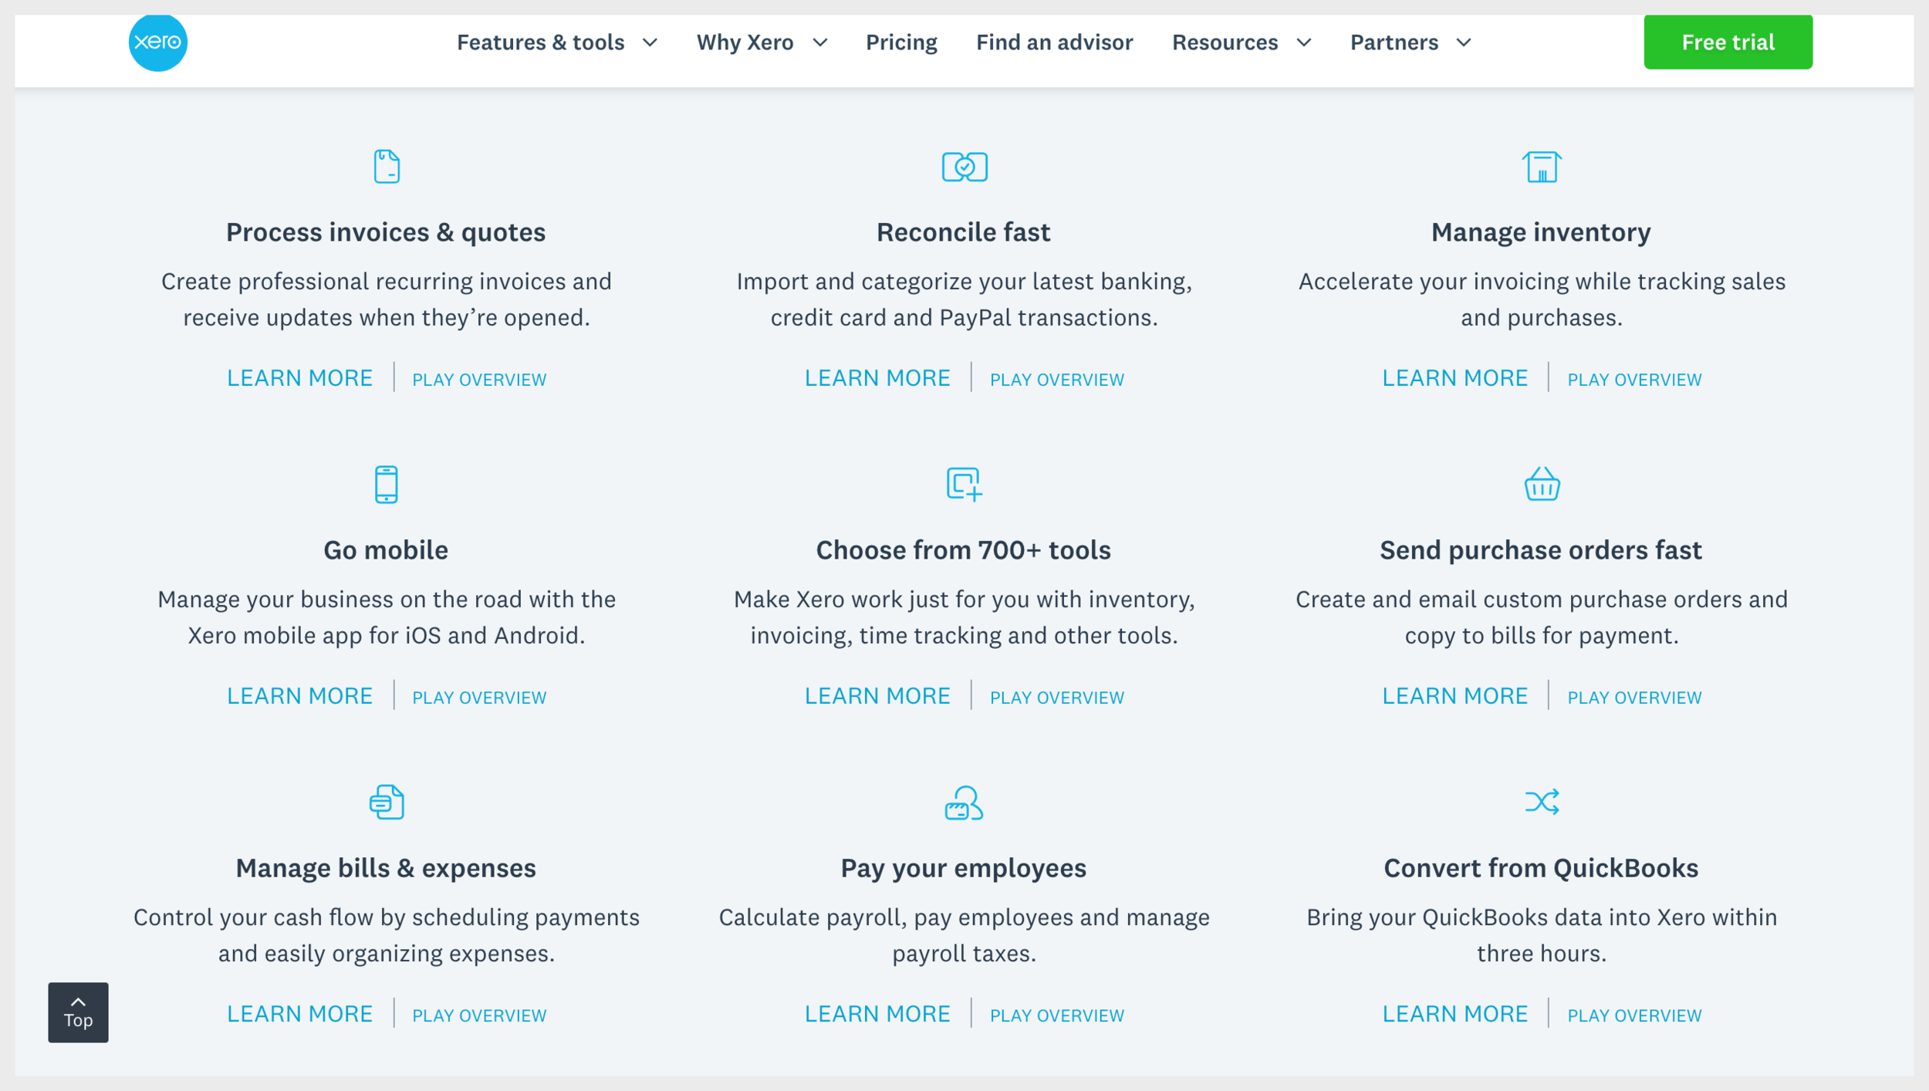Play overview for Go mobile
The height and width of the screenshot is (1091, 1929).
[x=479, y=697]
